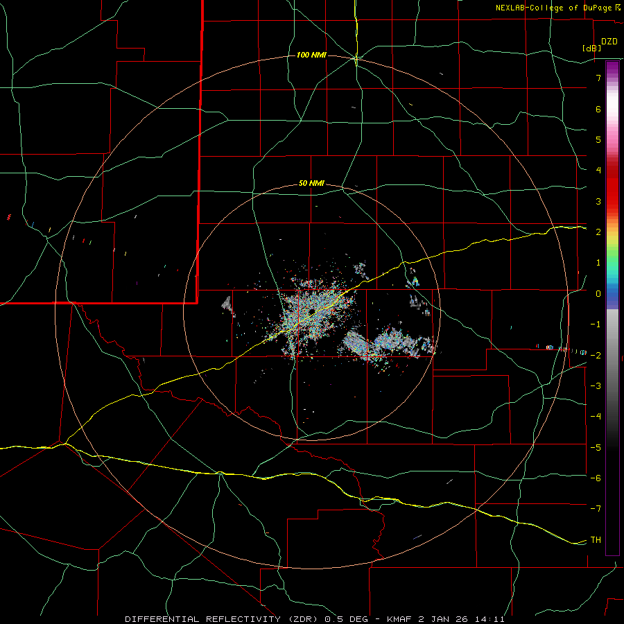The image size is (624, 624).
Task: Click the [dB] unit label
Action: coord(591,48)
